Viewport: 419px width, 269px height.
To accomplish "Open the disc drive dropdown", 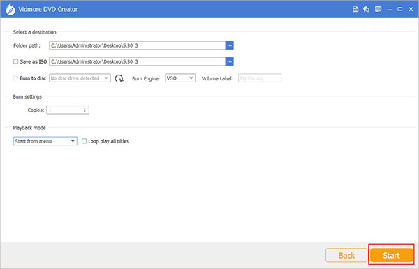I will click(x=80, y=78).
